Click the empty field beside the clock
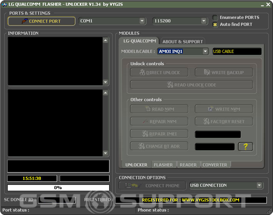Image resolution: width=273 pixels, height=215 pixels. 84,178
